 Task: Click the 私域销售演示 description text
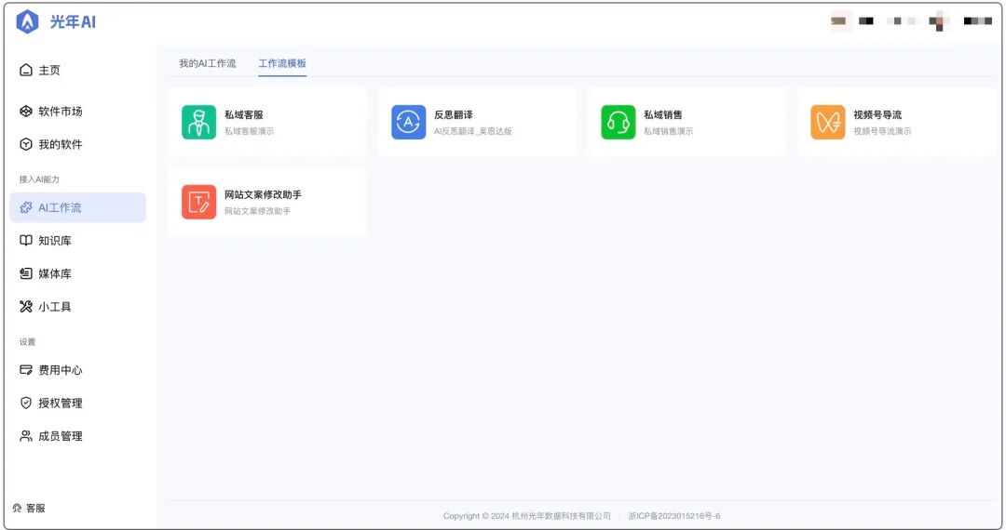[x=669, y=131]
